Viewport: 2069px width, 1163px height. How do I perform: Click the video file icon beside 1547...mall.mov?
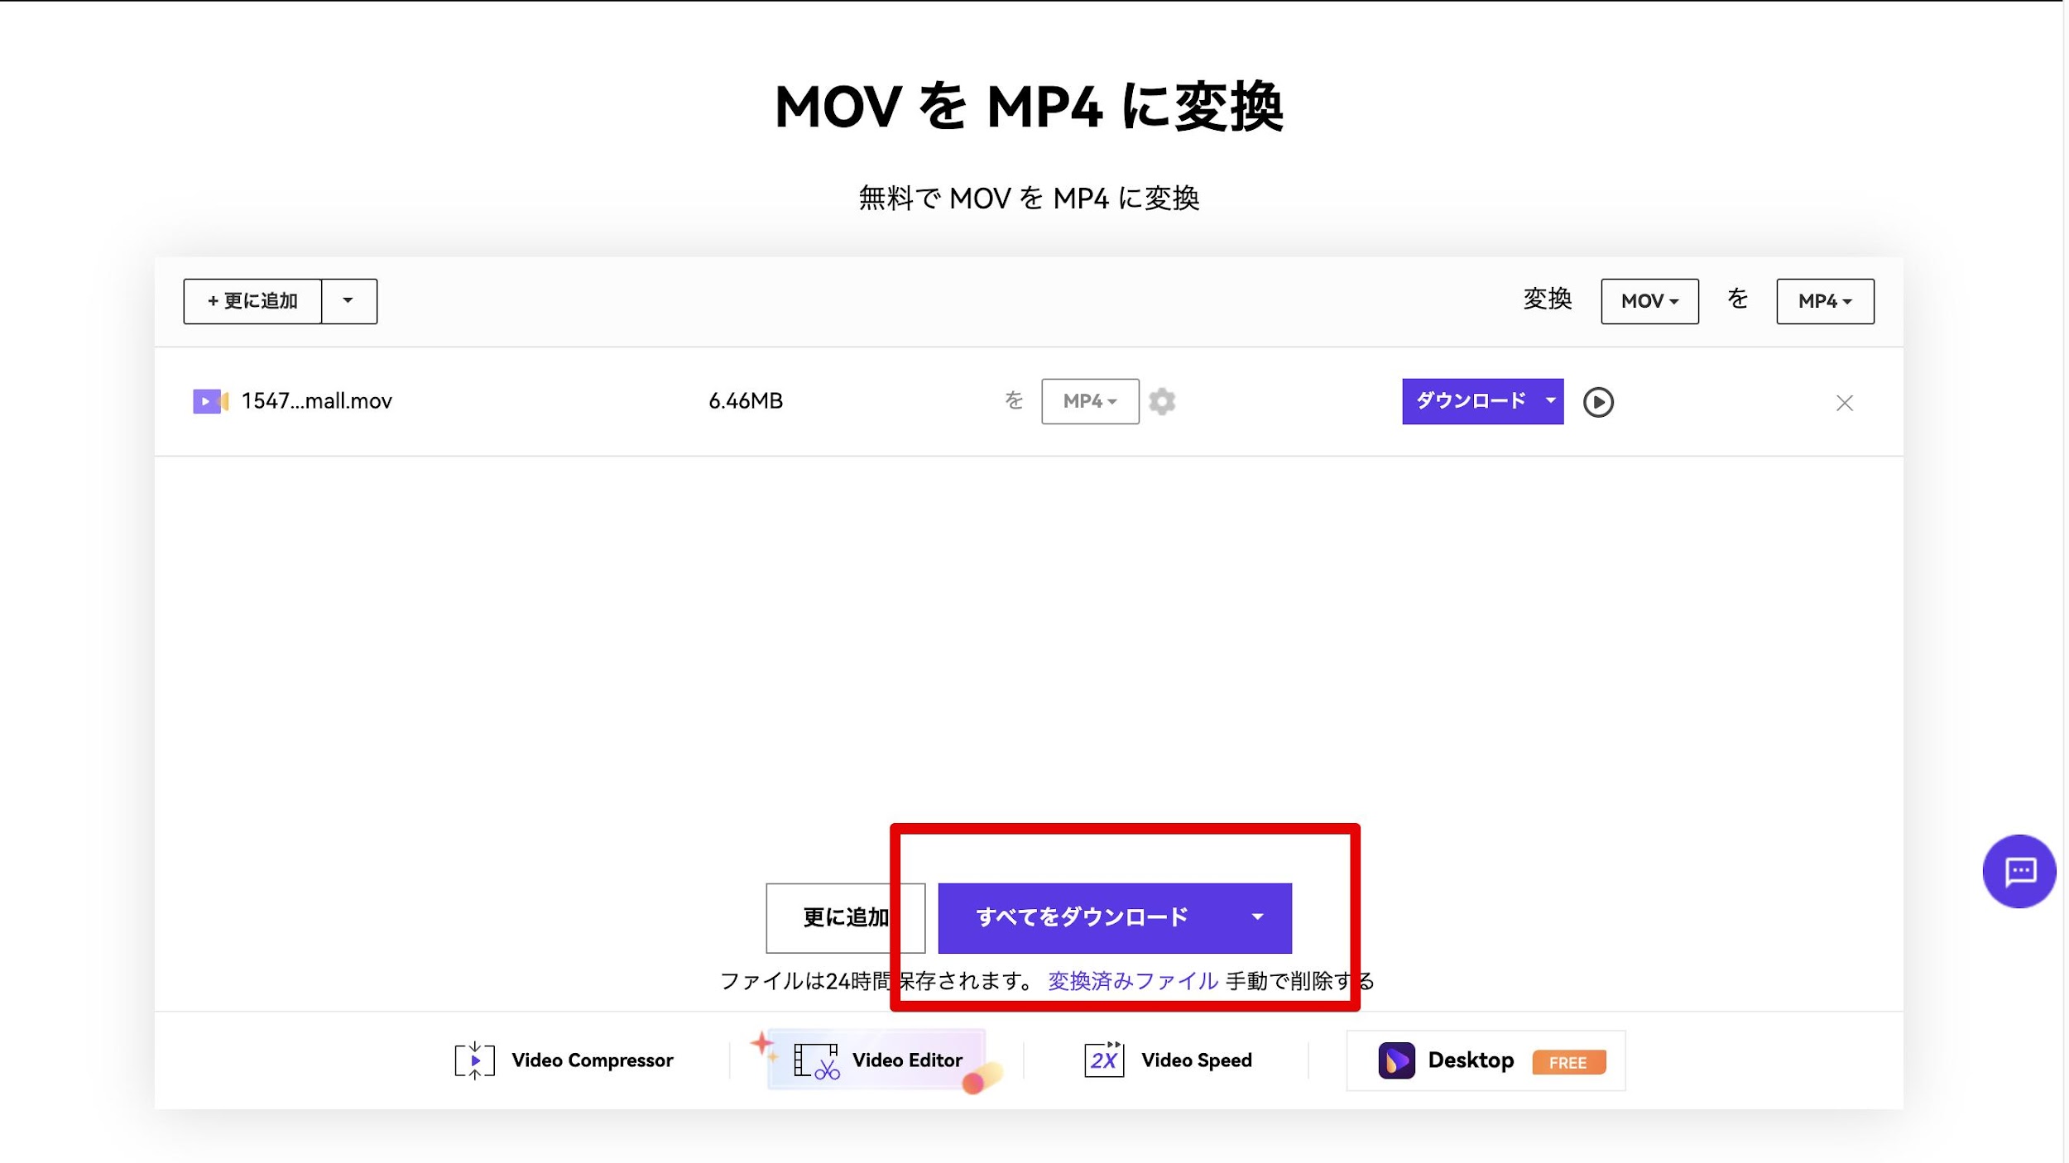[x=210, y=401]
